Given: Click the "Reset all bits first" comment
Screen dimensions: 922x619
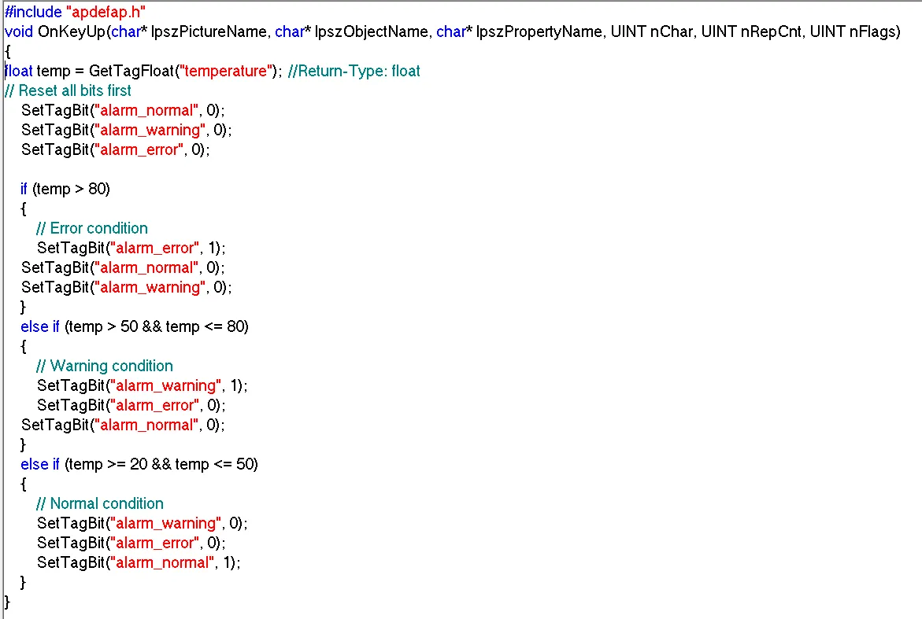Looking at the screenshot, I should coord(69,90).
